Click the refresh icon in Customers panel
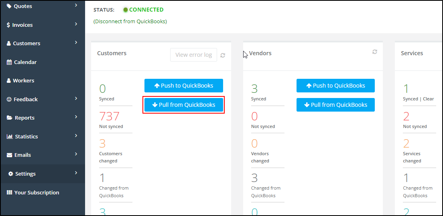443x216 pixels. click(223, 56)
